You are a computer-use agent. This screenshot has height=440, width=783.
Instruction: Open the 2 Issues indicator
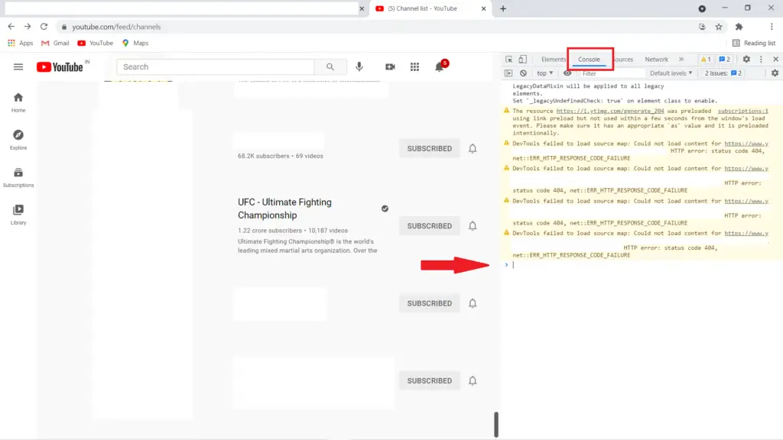(x=723, y=73)
